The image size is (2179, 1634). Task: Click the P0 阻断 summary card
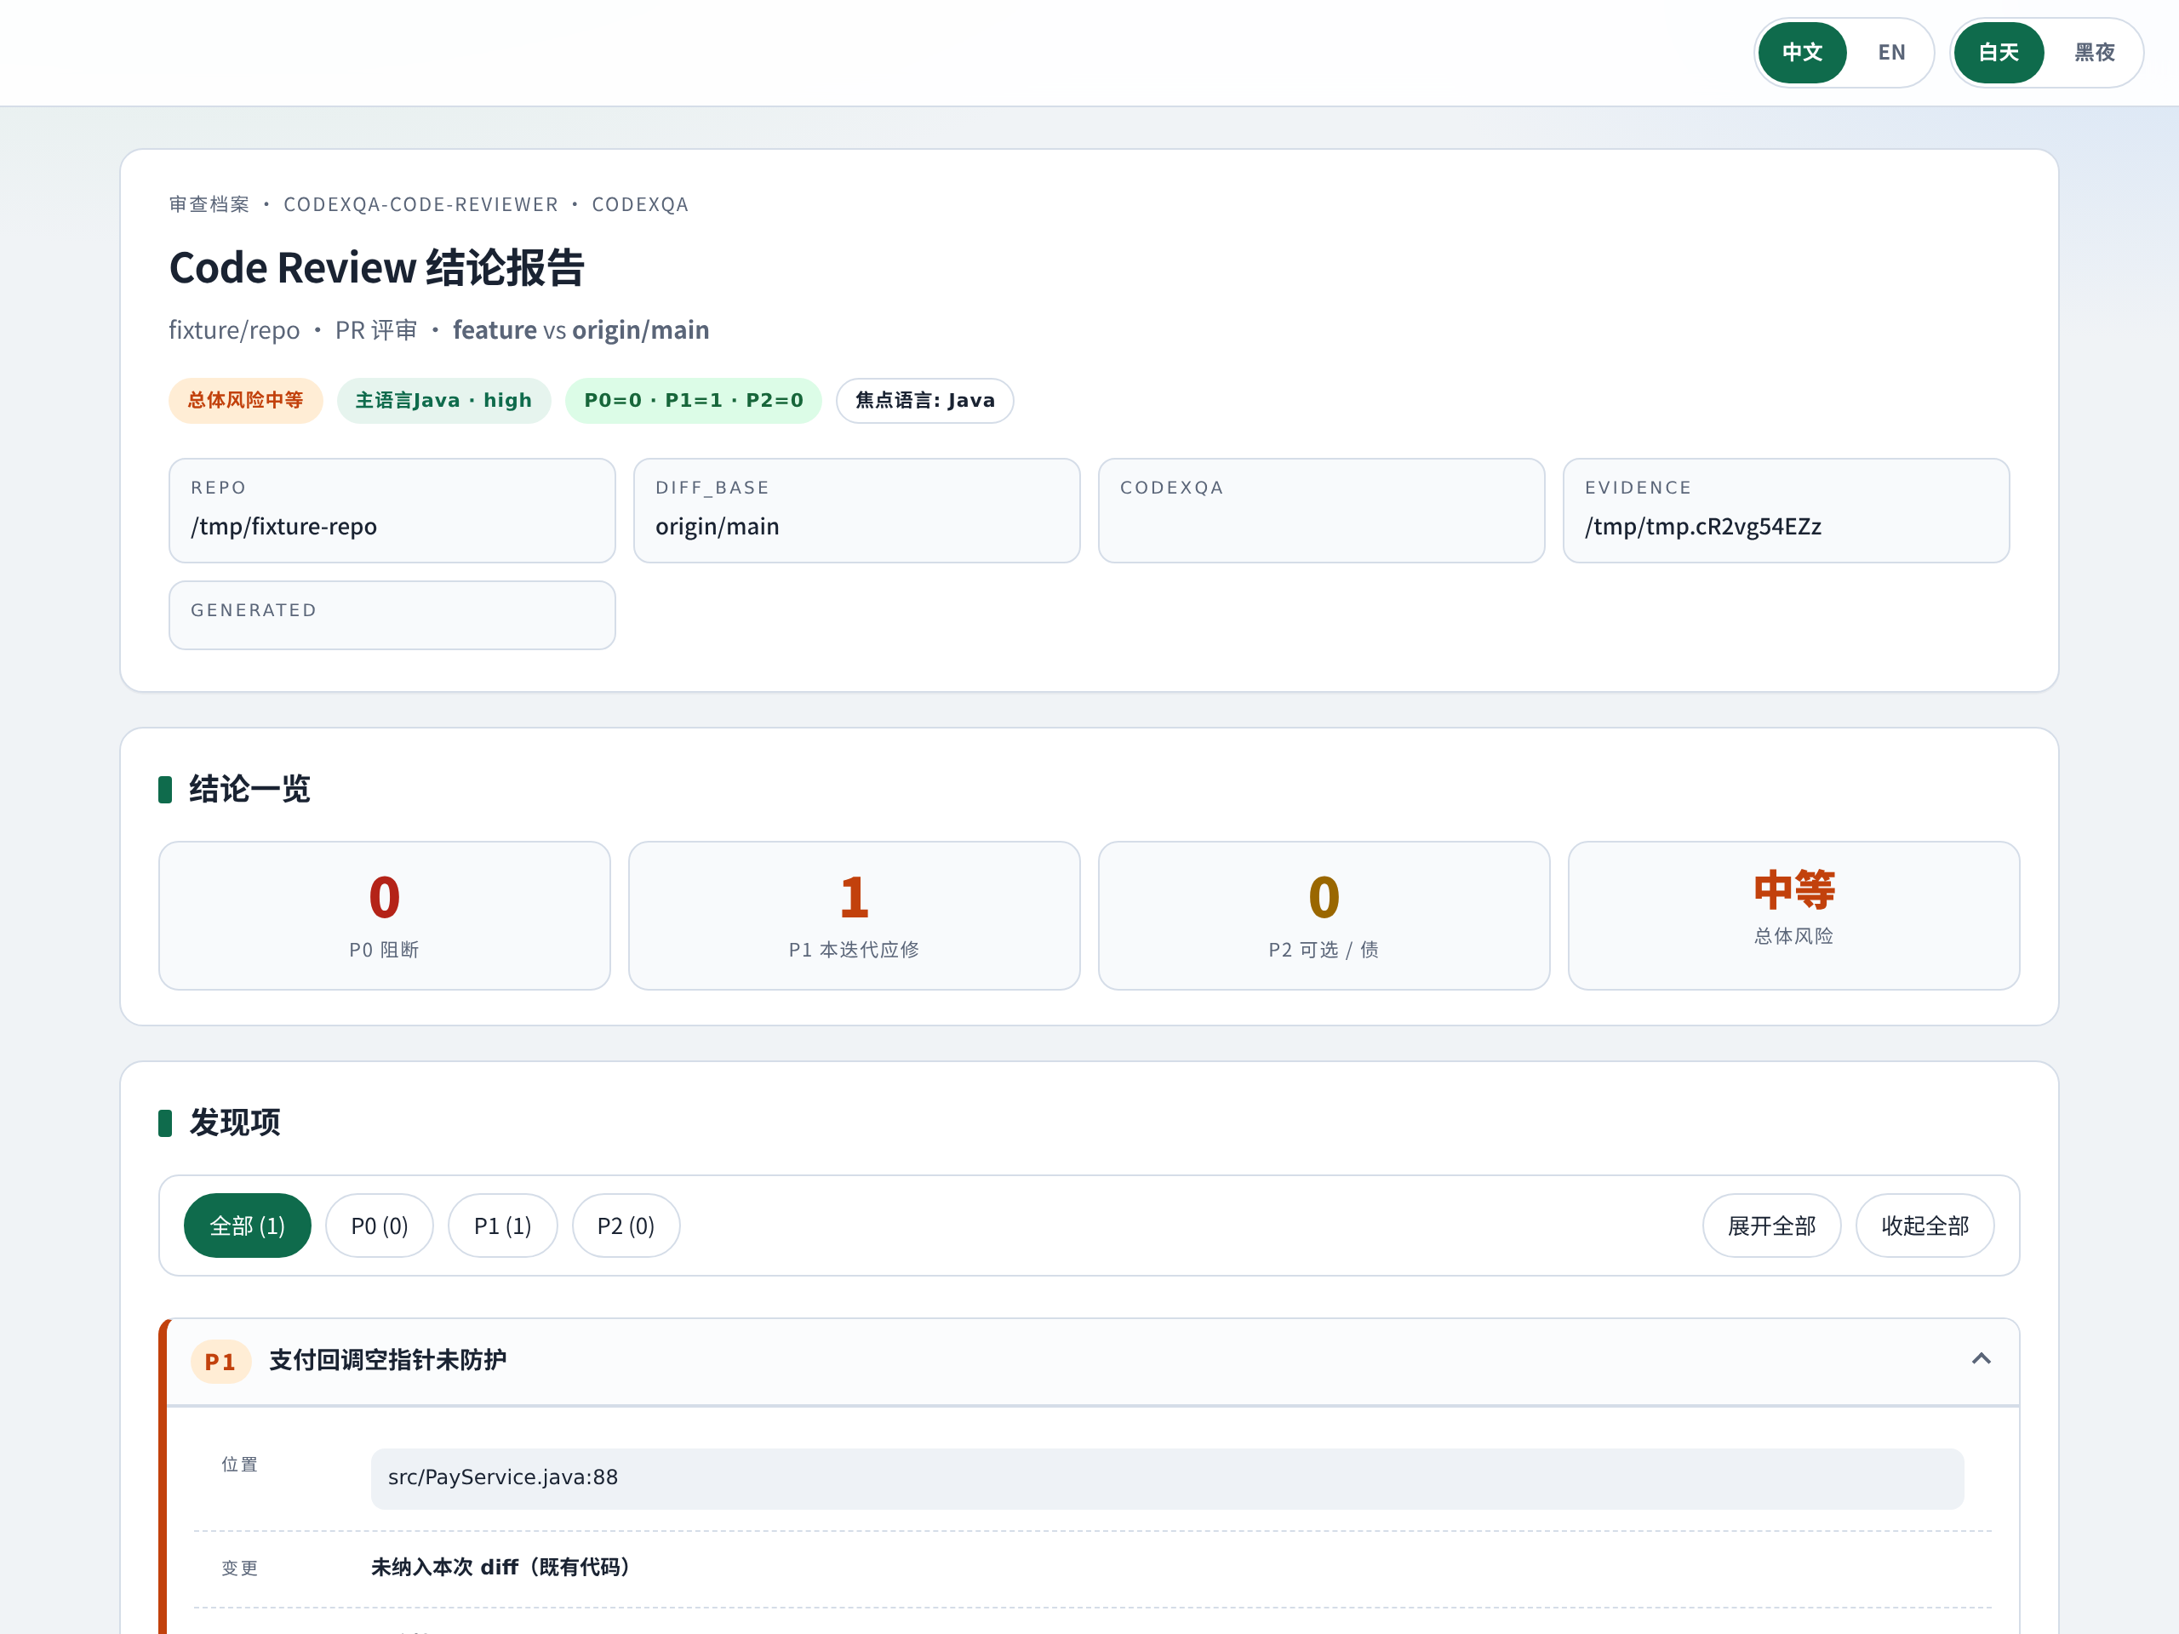click(384, 915)
